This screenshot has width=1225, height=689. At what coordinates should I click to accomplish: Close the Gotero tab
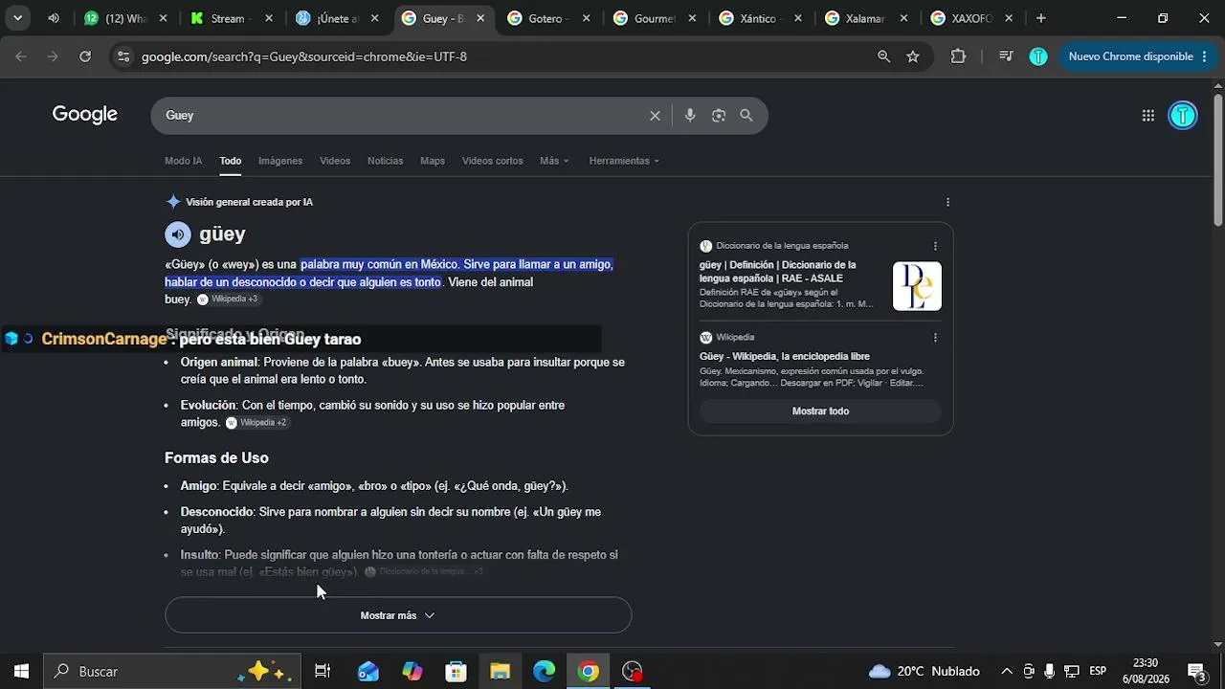pos(586,18)
